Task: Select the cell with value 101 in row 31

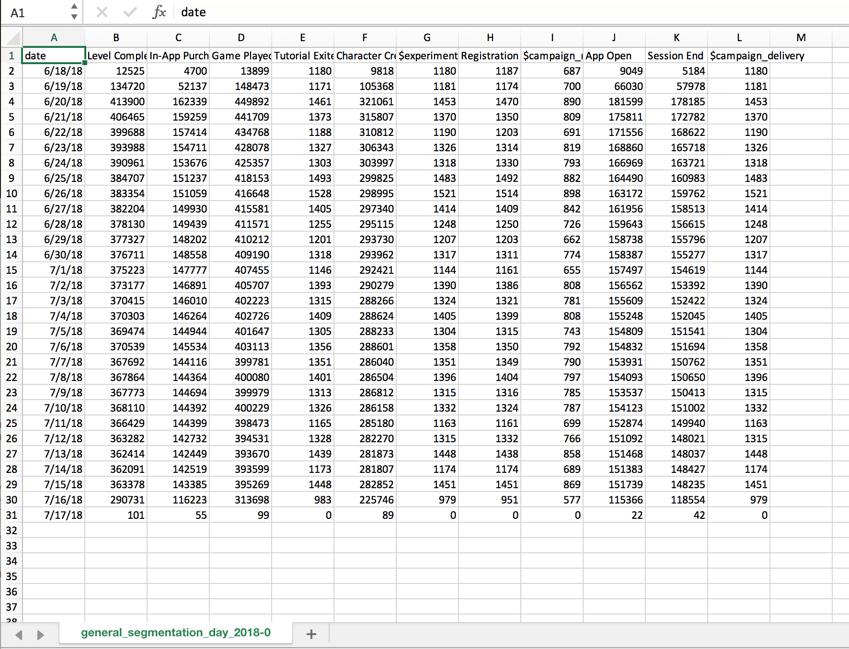Action: click(x=116, y=515)
